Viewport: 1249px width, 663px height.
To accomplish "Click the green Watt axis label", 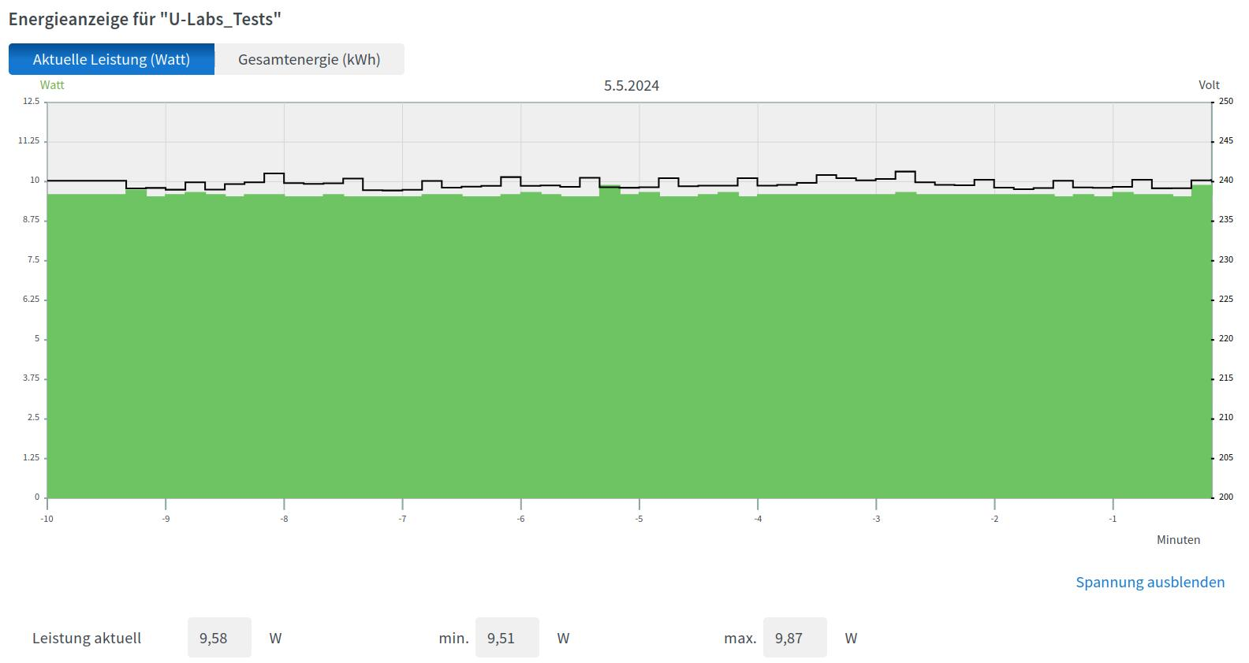I will [52, 85].
